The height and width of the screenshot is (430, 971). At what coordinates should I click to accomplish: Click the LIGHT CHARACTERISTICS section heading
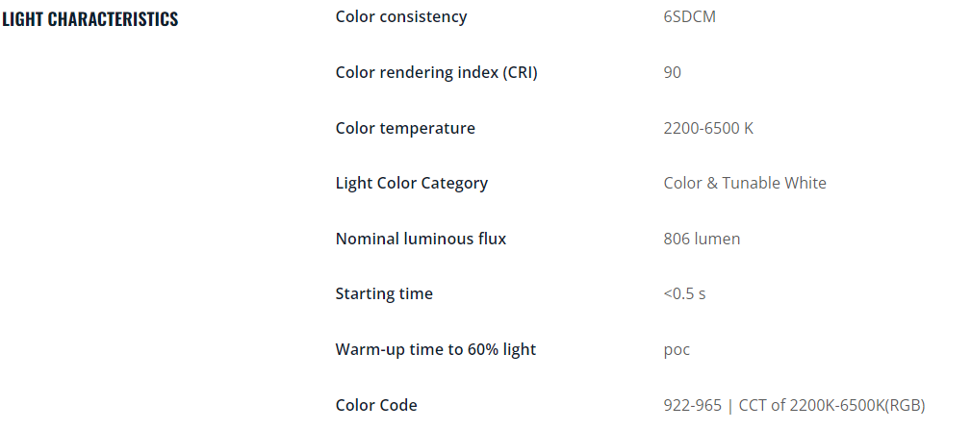90,19
